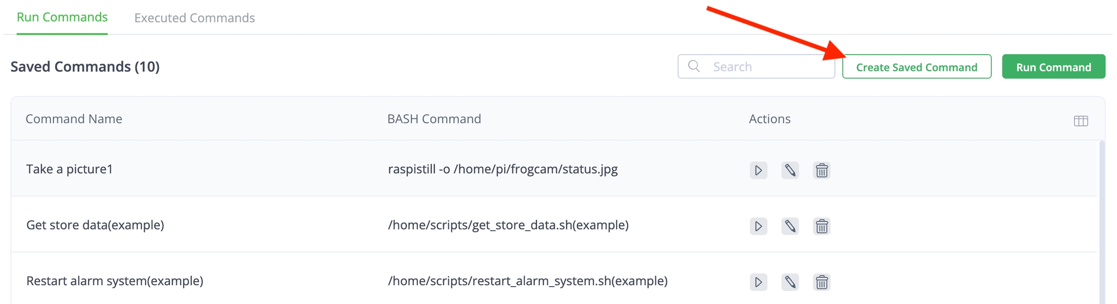The height and width of the screenshot is (304, 1117).
Task: Run the Get store data command
Action: coord(758,226)
